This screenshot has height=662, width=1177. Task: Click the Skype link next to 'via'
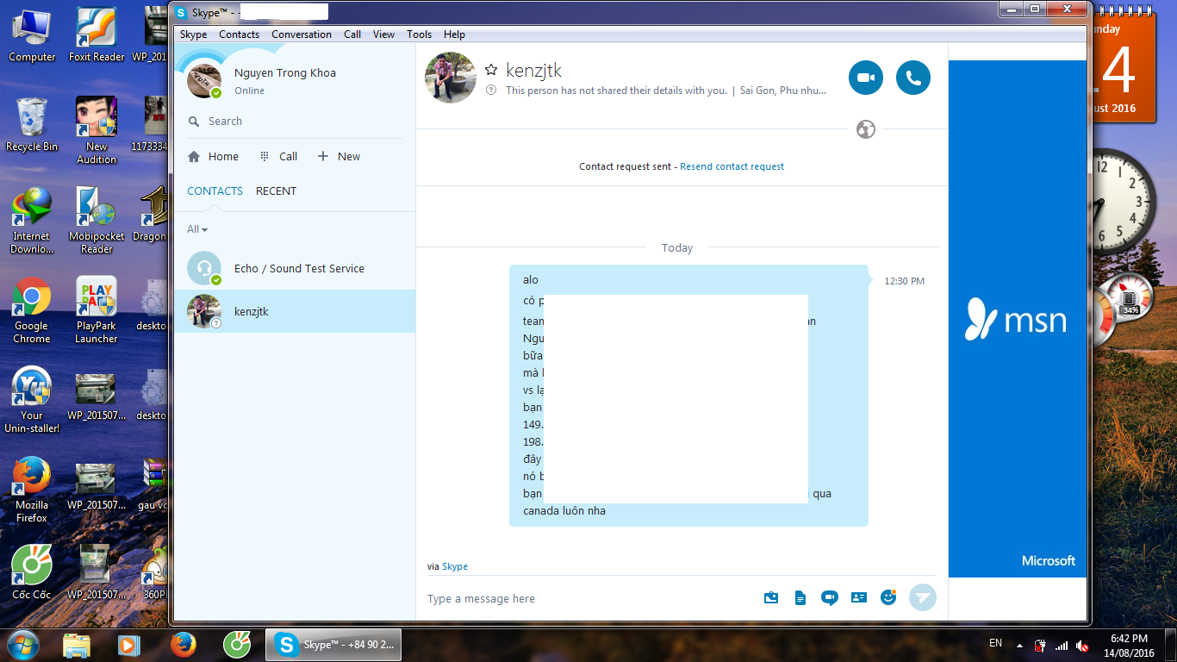pyautogui.click(x=455, y=566)
